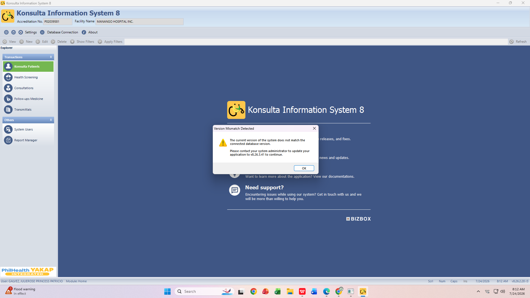This screenshot has width=530, height=298.
Task: Click the Facility Name field
Action: (139, 22)
